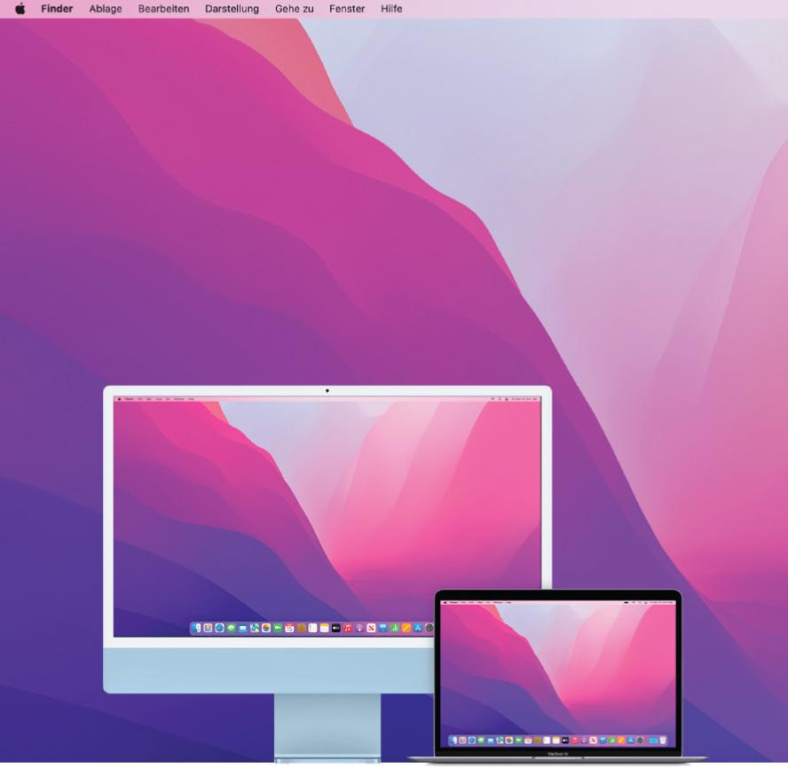Screen dimensions: 788x767
Task: Open the Gehe zu menu
Action: (x=295, y=9)
